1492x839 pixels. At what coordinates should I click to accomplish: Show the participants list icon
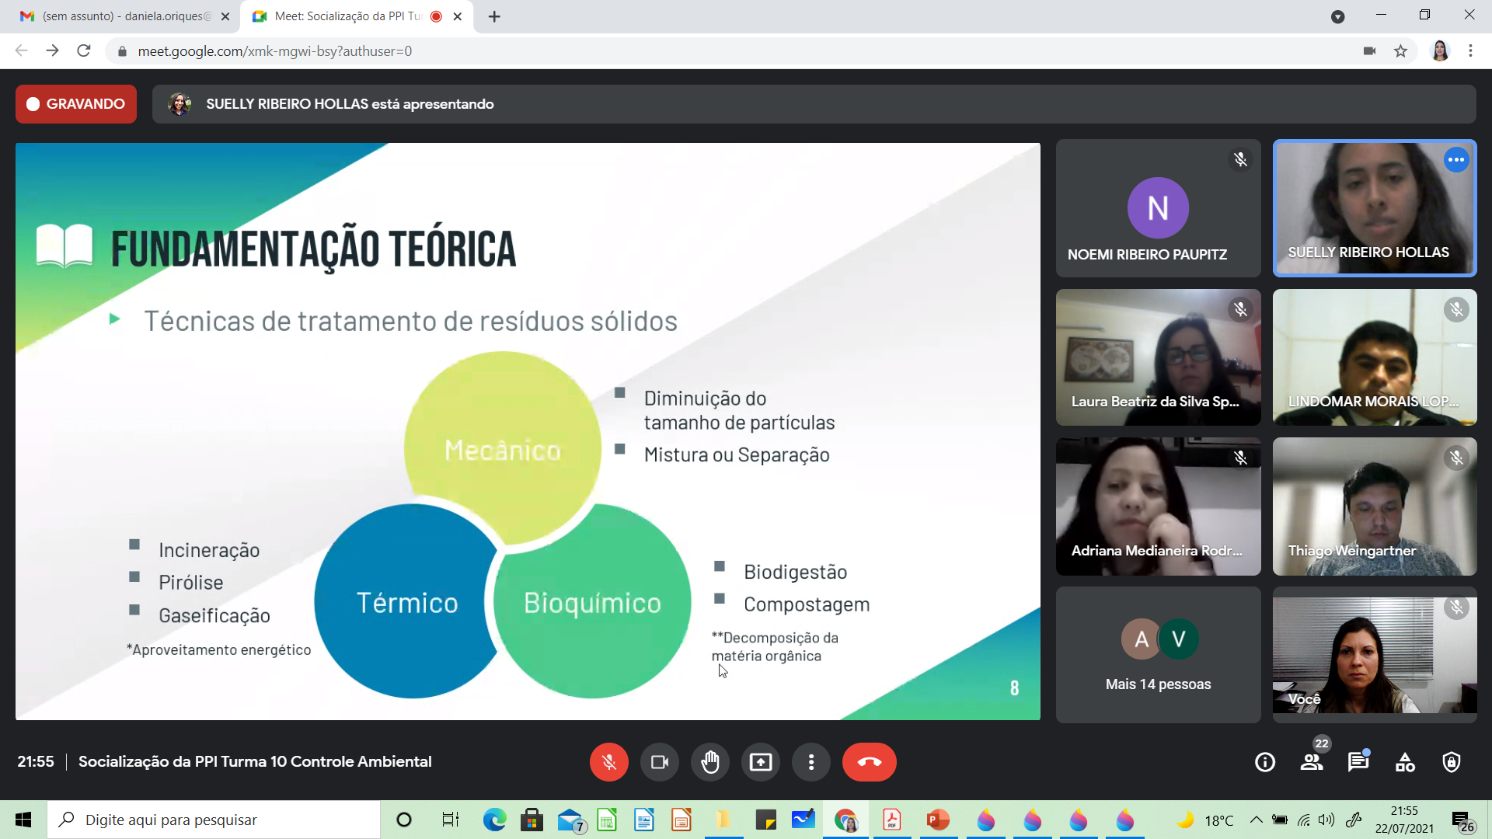(x=1312, y=762)
